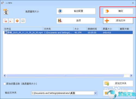Click the horizontal scrollbar left arrow
This screenshot has width=136, height=99.
[5, 76]
